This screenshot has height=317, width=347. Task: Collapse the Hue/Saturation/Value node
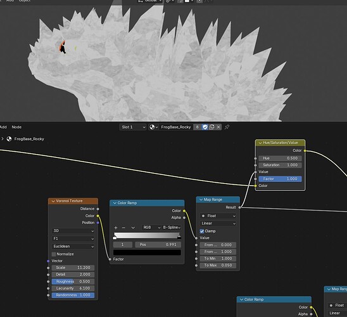[x=260, y=143]
